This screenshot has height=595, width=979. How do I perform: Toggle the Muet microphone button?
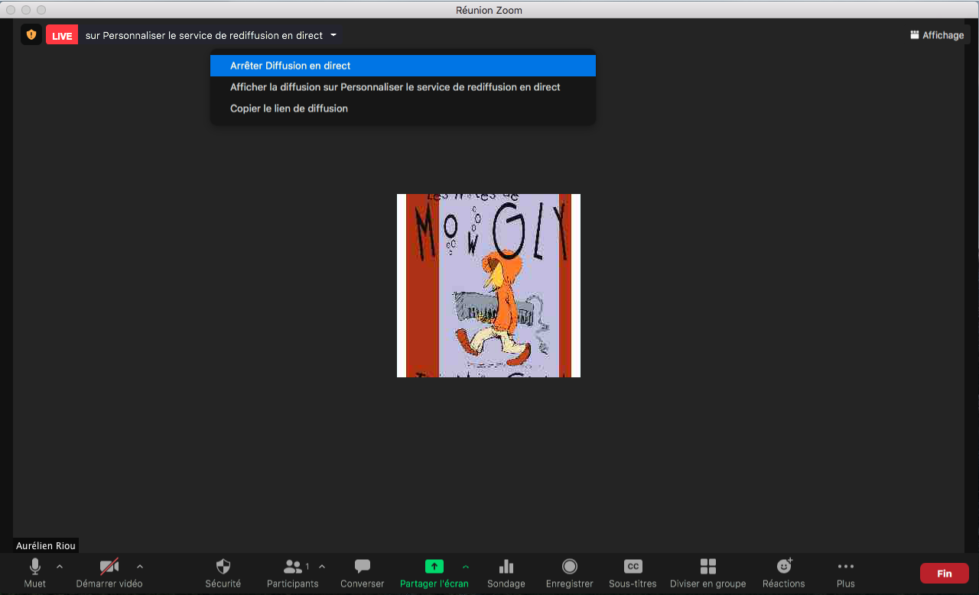tap(35, 567)
